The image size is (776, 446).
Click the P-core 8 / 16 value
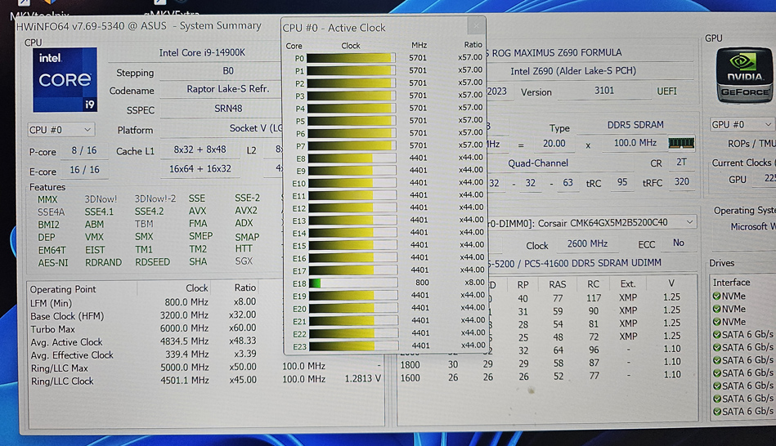coord(84,150)
